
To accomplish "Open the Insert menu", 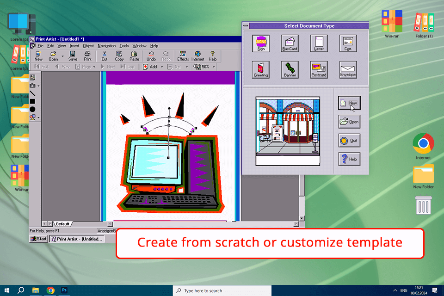I will point(74,46).
